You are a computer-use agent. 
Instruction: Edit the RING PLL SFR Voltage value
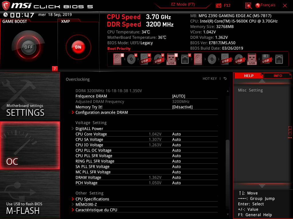[x=176, y=161]
